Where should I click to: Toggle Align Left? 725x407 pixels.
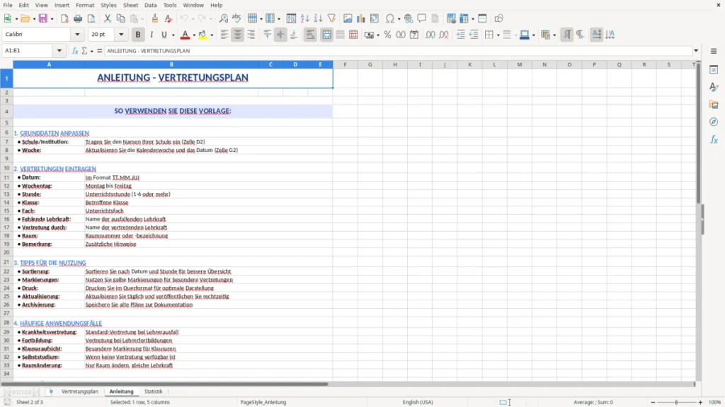pyautogui.click(x=224, y=35)
